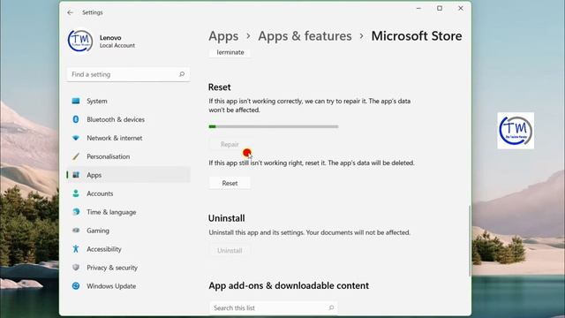Go to Bluetooth & devices

pyautogui.click(x=128, y=119)
